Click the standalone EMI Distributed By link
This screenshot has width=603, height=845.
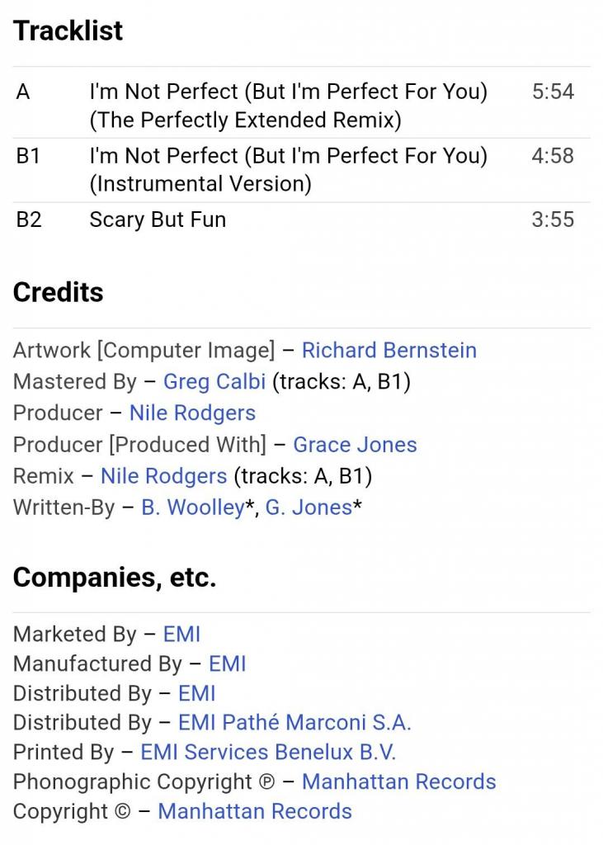(x=196, y=693)
